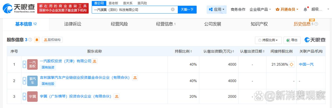Switch to the 查老板 search tab
The width and height of the screenshot is (332, 108).
(113, 3)
